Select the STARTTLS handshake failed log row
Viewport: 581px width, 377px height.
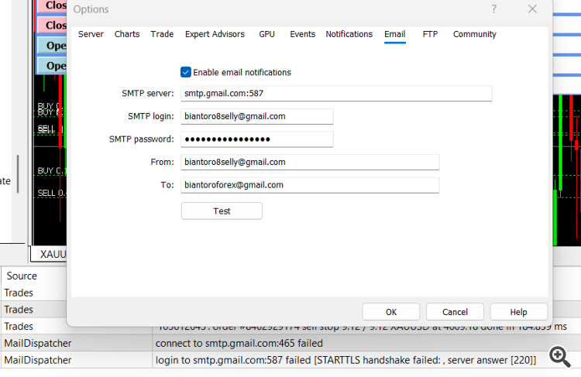pyautogui.click(x=290, y=360)
